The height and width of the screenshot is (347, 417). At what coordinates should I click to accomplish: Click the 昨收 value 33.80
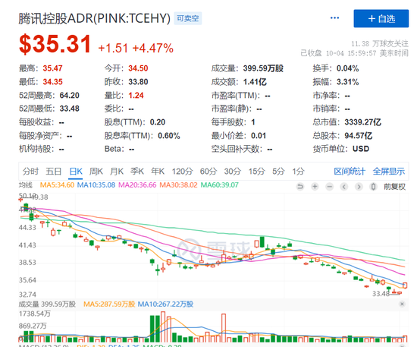pos(138,82)
